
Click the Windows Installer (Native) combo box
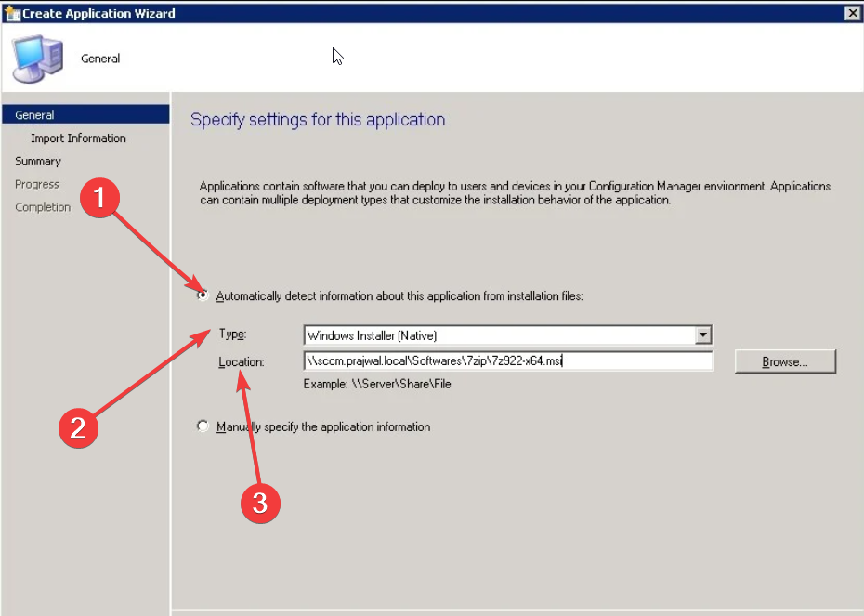(508, 335)
